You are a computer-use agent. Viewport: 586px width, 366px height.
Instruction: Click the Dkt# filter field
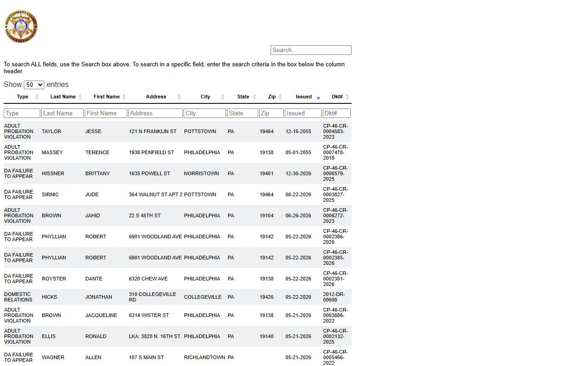click(x=336, y=113)
